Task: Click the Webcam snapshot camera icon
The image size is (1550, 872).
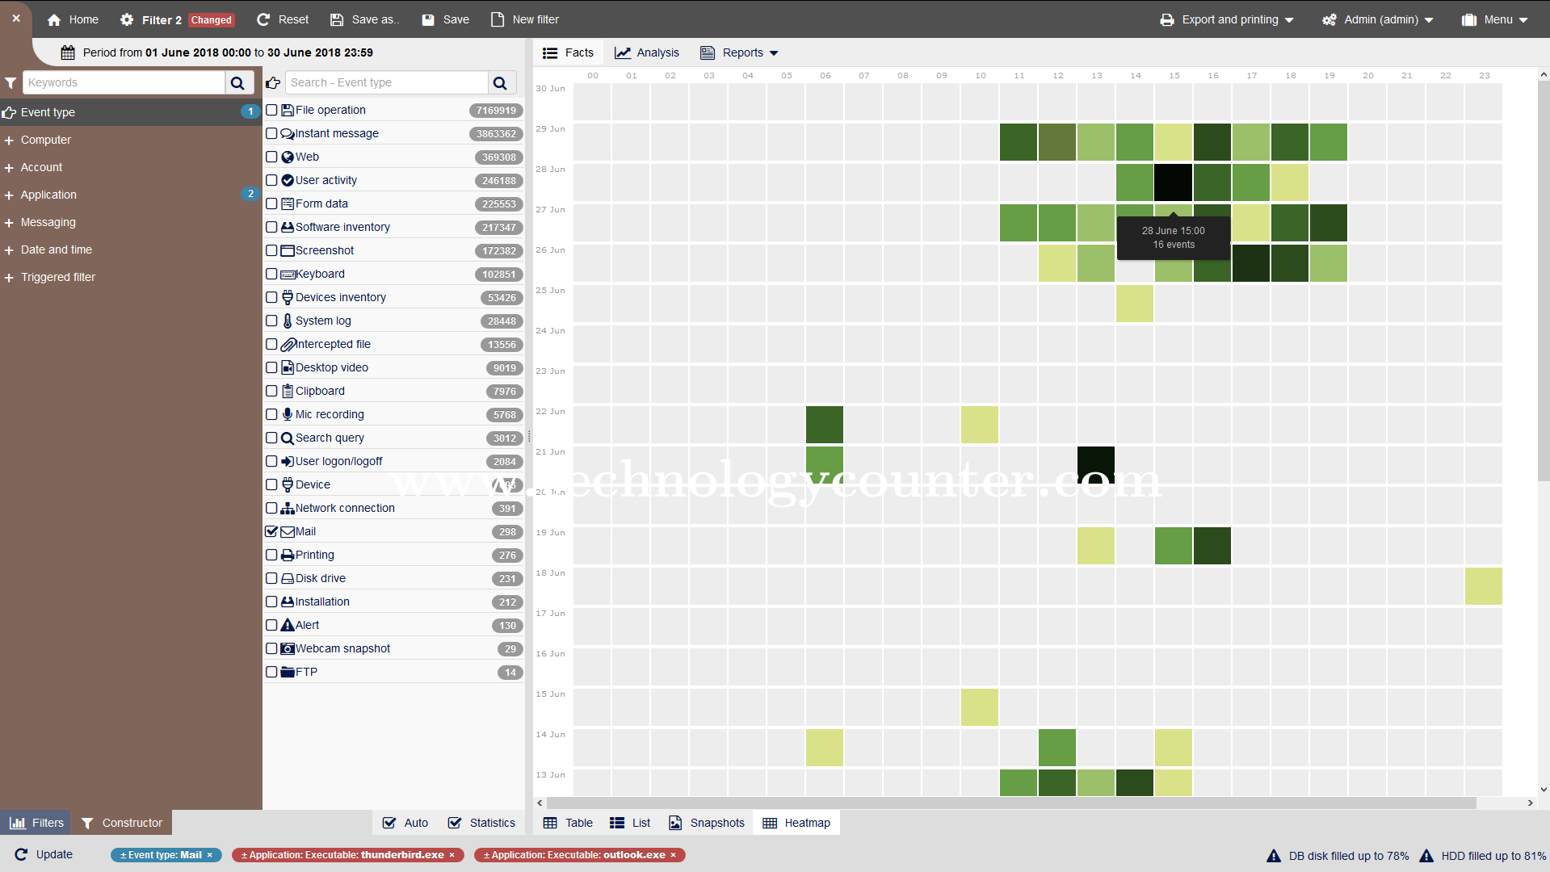Action: 287,648
